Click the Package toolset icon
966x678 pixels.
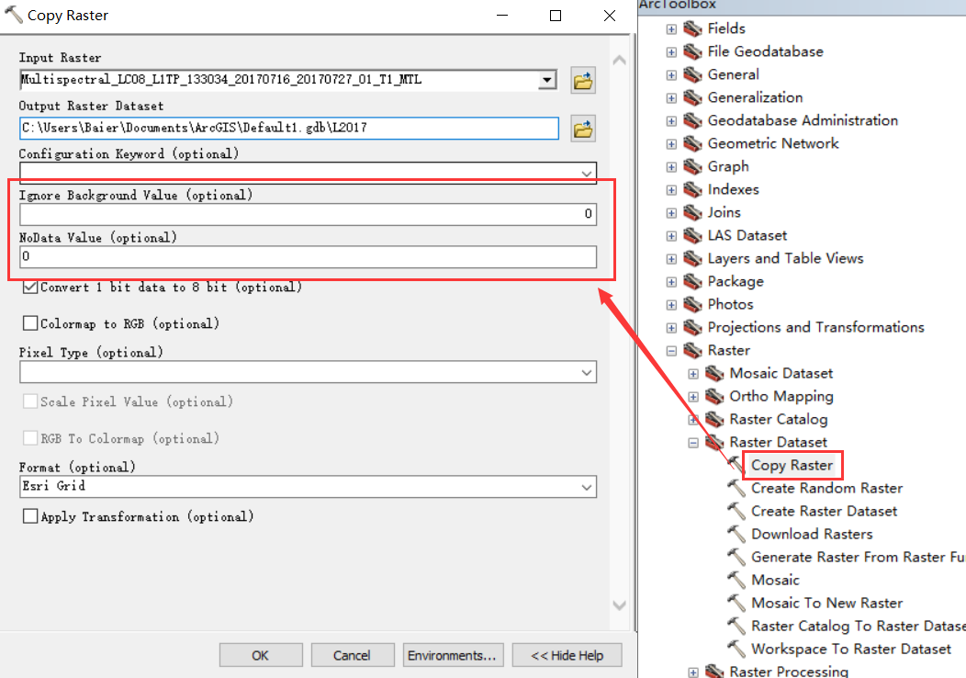tap(693, 282)
